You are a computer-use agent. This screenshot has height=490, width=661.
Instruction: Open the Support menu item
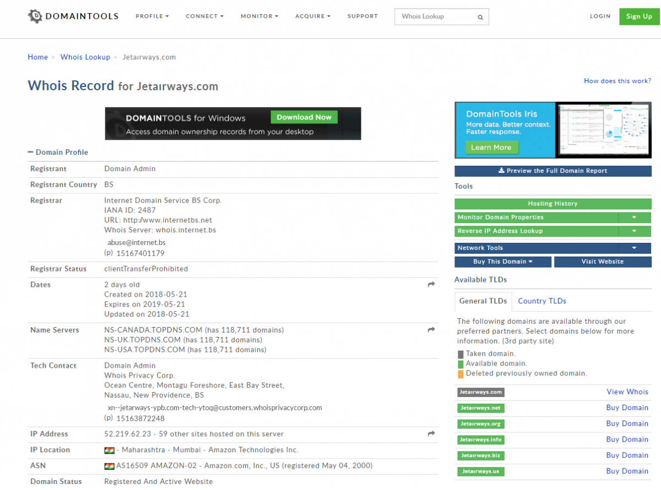click(x=362, y=17)
